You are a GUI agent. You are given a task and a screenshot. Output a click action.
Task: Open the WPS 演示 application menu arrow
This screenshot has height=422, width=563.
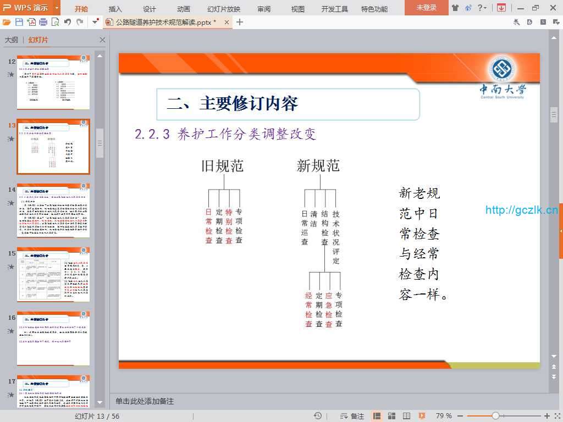coord(57,8)
